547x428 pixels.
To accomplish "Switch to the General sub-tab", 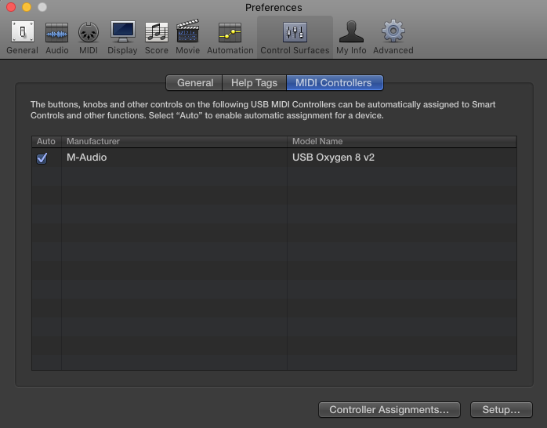I will pos(194,82).
